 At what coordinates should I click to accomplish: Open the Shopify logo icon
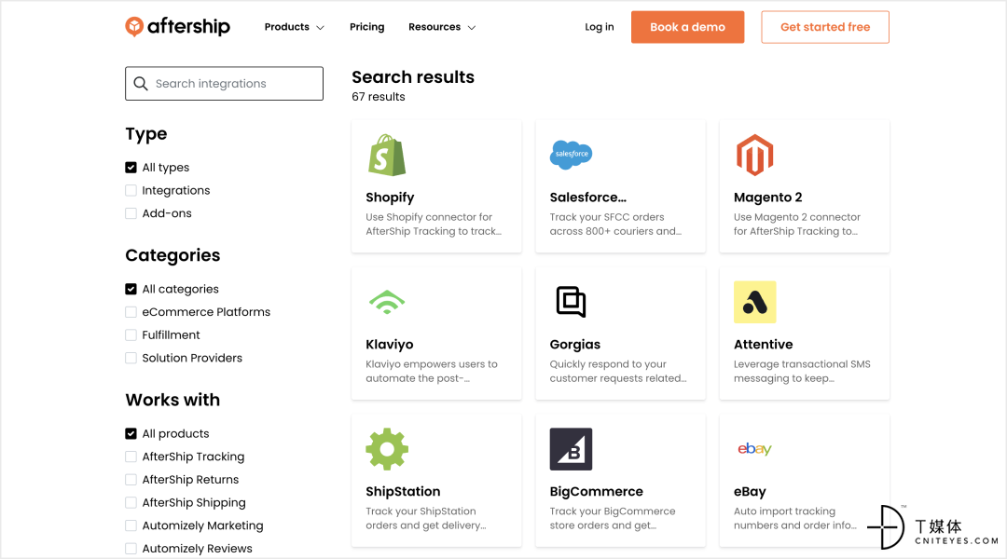tap(387, 155)
